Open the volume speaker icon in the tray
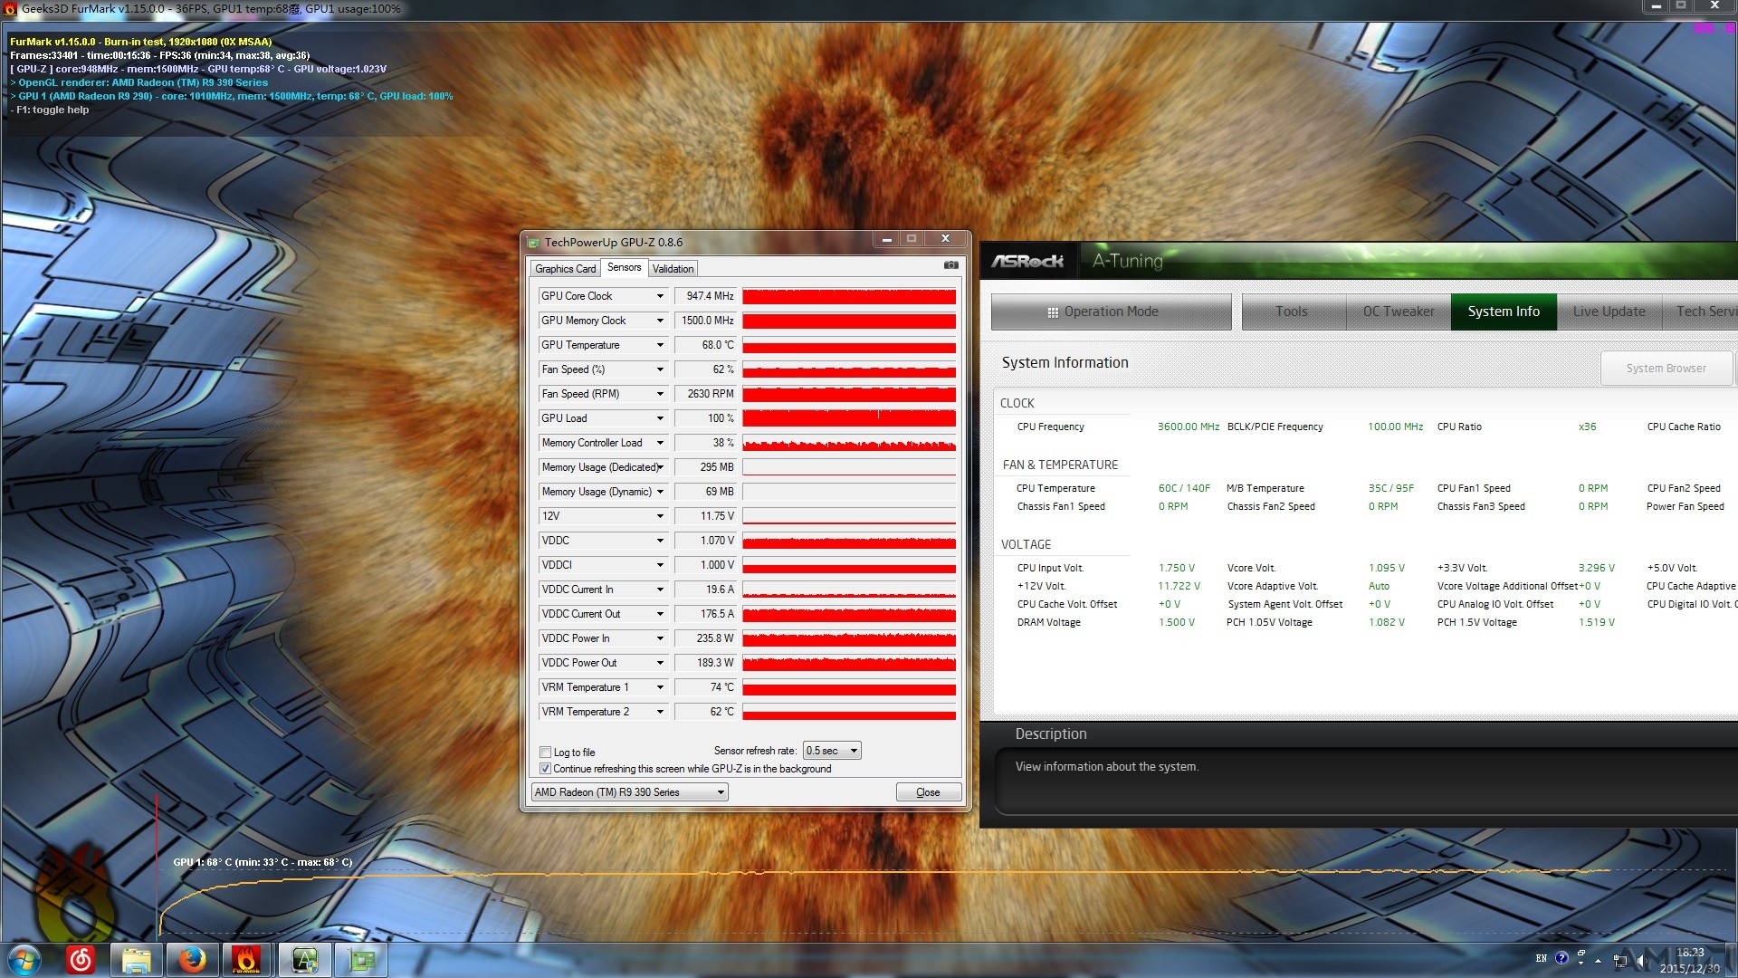This screenshot has height=978, width=1738. 1641,960
